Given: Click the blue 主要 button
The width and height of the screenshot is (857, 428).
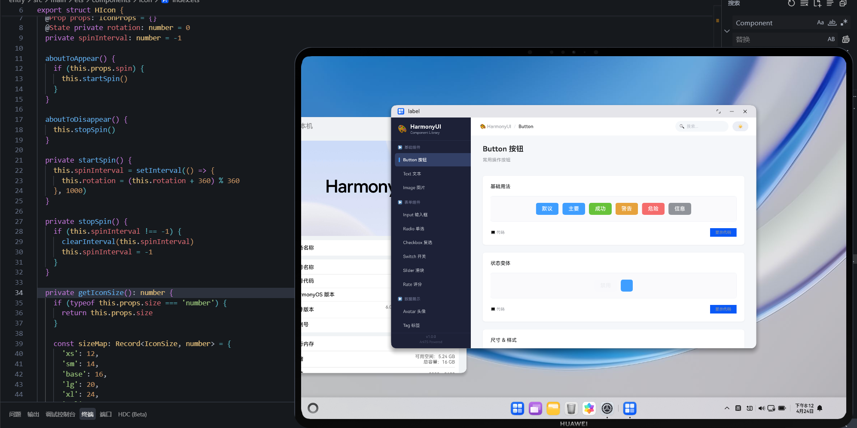Looking at the screenshot, I should tap(573, 209).
